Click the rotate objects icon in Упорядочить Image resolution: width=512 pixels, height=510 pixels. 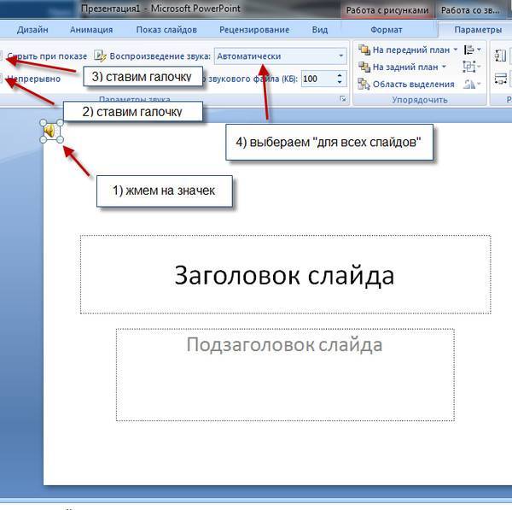click(469, 84)
